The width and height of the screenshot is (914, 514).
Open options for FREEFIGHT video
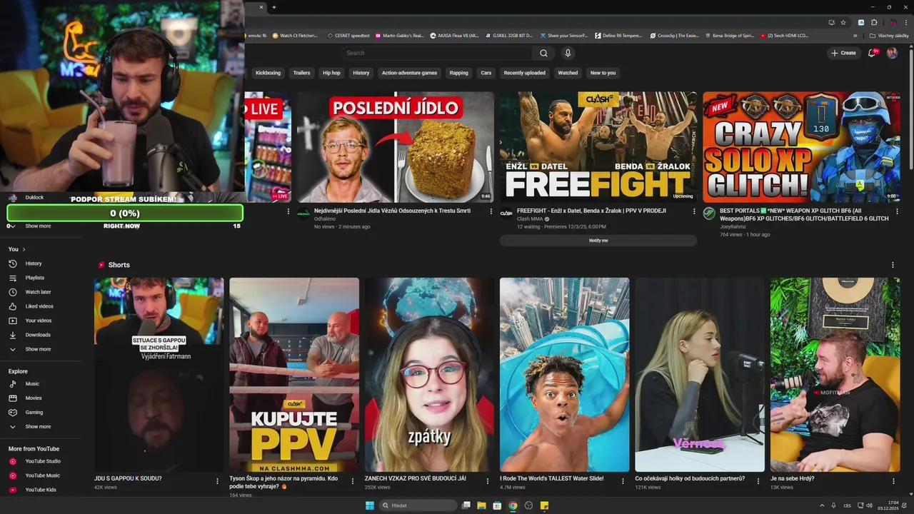(694, 211)
